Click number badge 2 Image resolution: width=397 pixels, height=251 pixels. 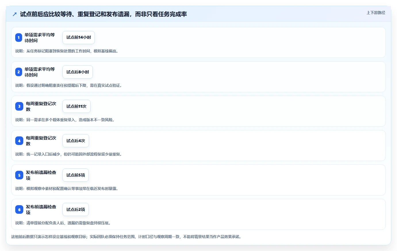[x=19, y=72]
